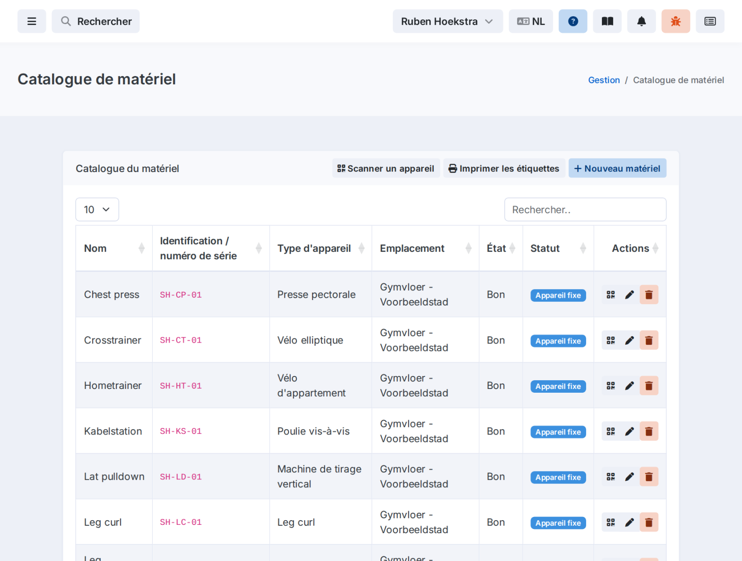The height and width of the screenshot is (561, 742).
Task: Show QR code for Crosstrainer
Action: point(611,340)
